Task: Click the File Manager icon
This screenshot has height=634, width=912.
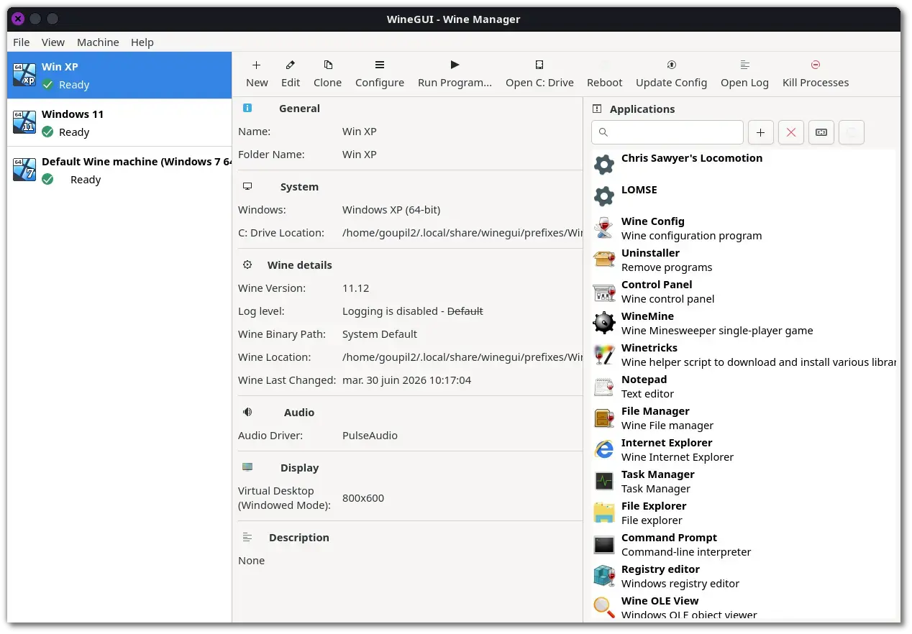Action: tap(604, 418)
